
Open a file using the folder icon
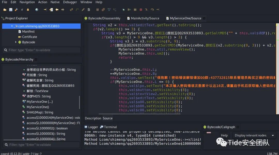(5, 10)
